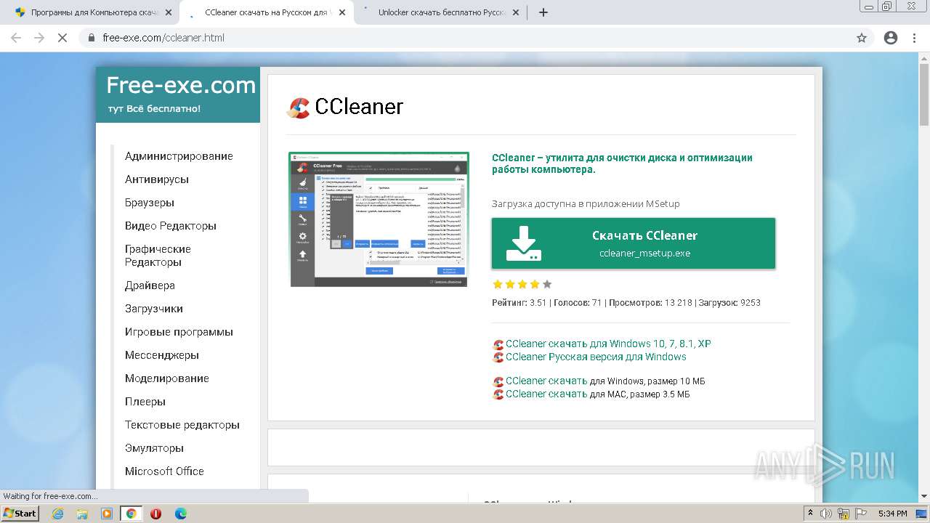Open the Игровые программы category
This screenshot has height=523, width=930.
pos(179,332)
